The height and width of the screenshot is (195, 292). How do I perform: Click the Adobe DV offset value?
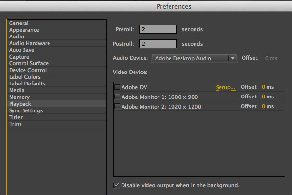tap(263, 87)
